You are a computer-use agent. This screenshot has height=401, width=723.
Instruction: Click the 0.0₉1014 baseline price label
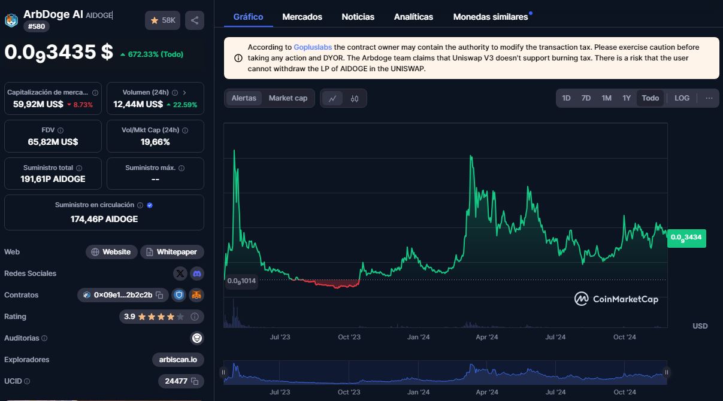[241, 281]
